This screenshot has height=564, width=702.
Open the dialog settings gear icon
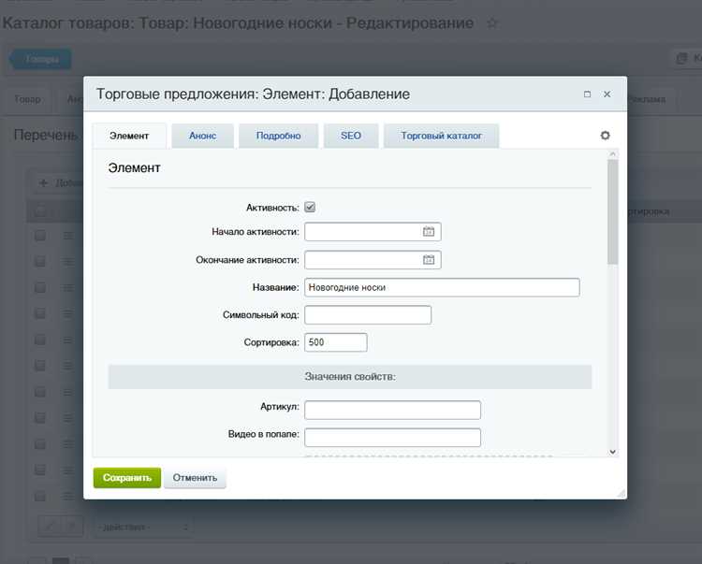tap(605, 135)
